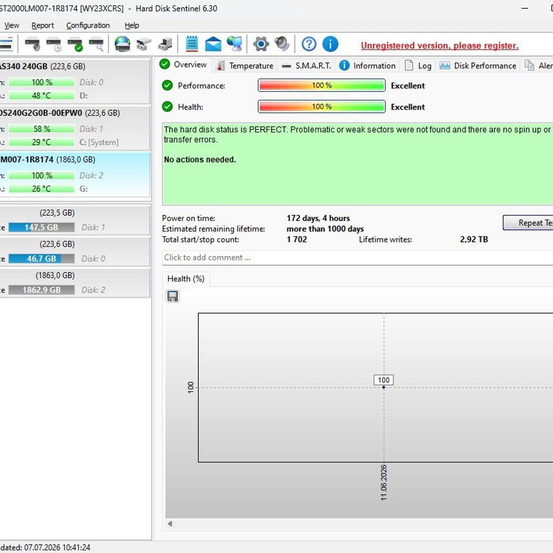
Task: Click the Unregistered version, please register link
Action: [x=440, y=45]
